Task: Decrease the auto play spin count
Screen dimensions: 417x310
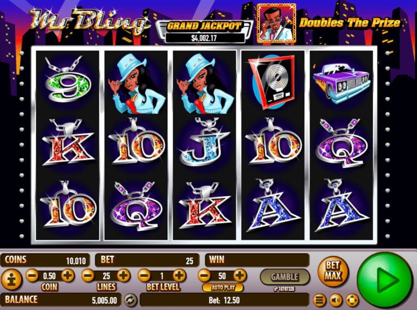Action: [205, 276]
